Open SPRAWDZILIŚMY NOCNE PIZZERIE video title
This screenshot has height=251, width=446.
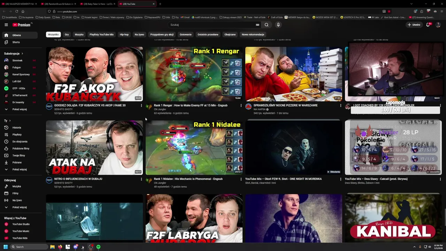285,105
